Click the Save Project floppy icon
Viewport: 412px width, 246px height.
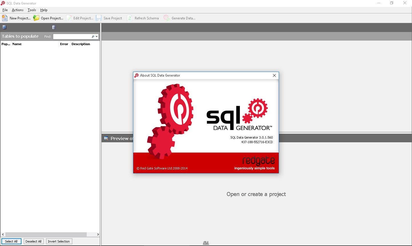(99, 18)
